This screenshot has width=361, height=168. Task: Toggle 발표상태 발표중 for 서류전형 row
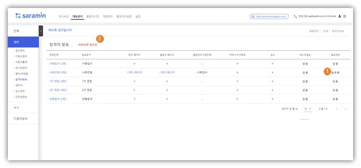point(335,72)
